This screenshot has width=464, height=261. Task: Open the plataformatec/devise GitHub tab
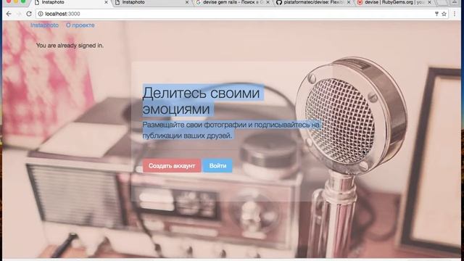(312, 2)
